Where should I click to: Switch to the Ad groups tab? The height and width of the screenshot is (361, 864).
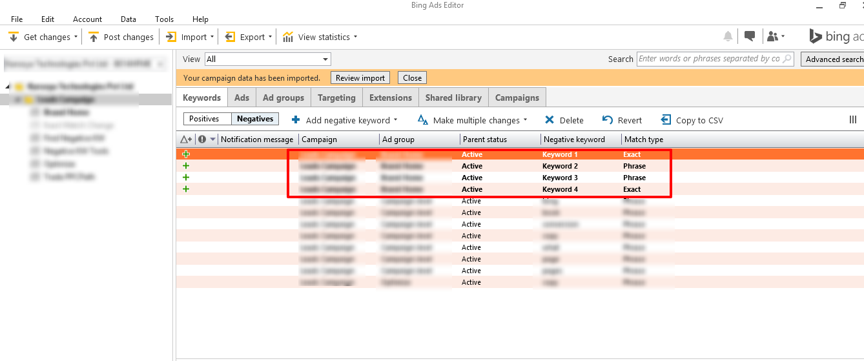coord(283,98)
